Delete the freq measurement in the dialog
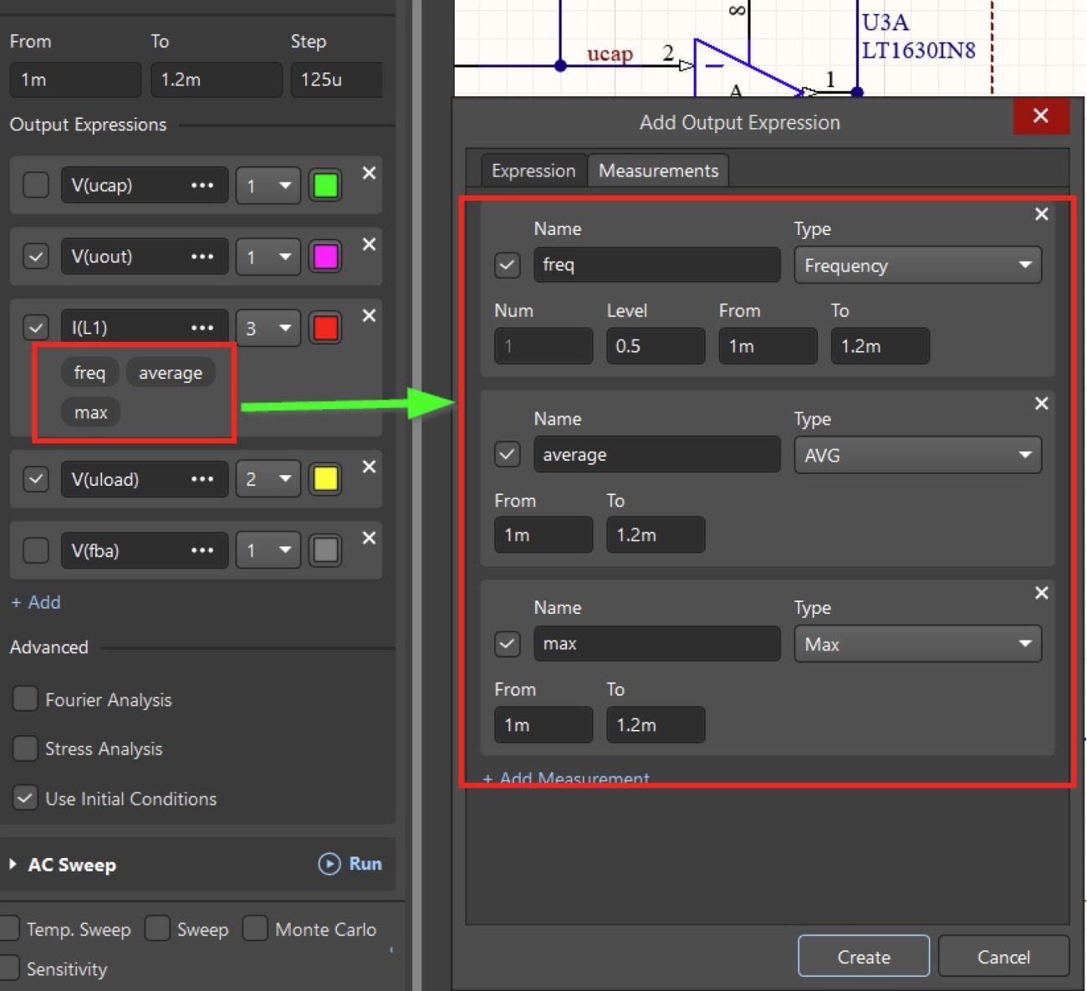 pyautogui.click(x=1041, y=214)
